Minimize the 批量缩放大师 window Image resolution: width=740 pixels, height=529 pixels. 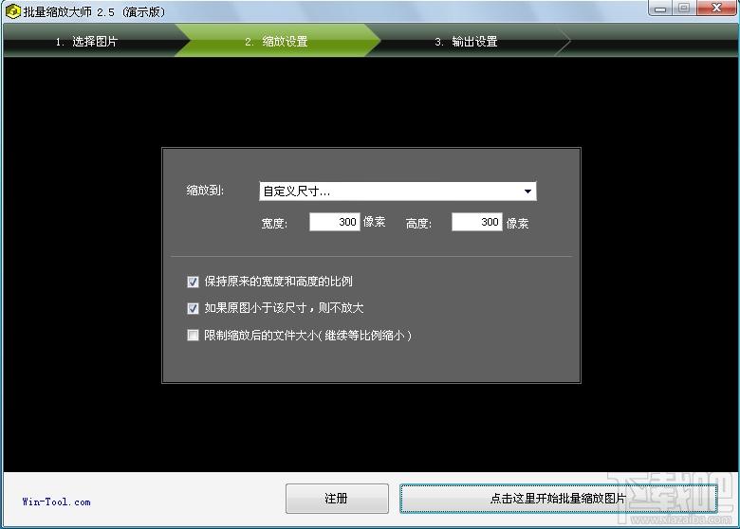click(660, 9)
